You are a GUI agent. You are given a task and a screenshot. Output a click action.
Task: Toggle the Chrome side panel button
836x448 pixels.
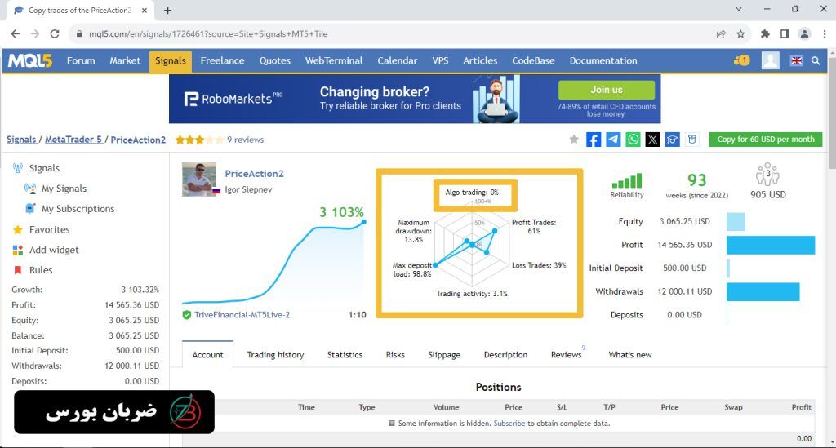pos(785,34)
